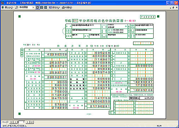The image size is (179, 128).
Task: Maximize the main application window
Action: 172,3
